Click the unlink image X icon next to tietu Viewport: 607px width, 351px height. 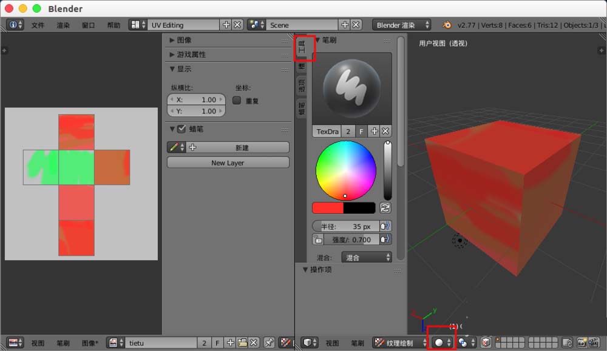(x=253, y=343)
